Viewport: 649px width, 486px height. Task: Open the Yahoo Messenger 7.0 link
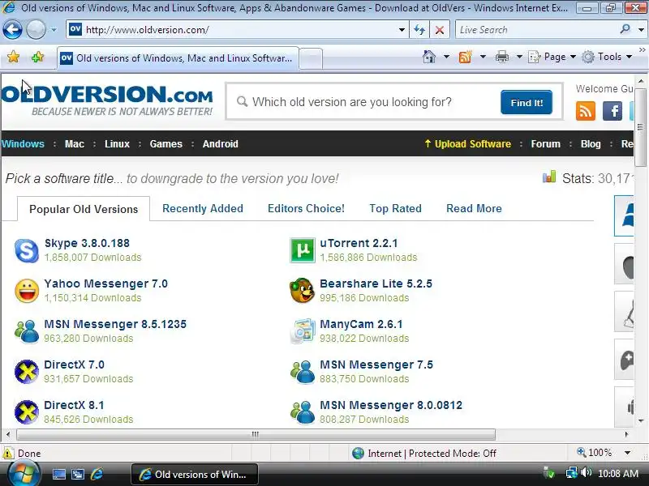[106, 283]
